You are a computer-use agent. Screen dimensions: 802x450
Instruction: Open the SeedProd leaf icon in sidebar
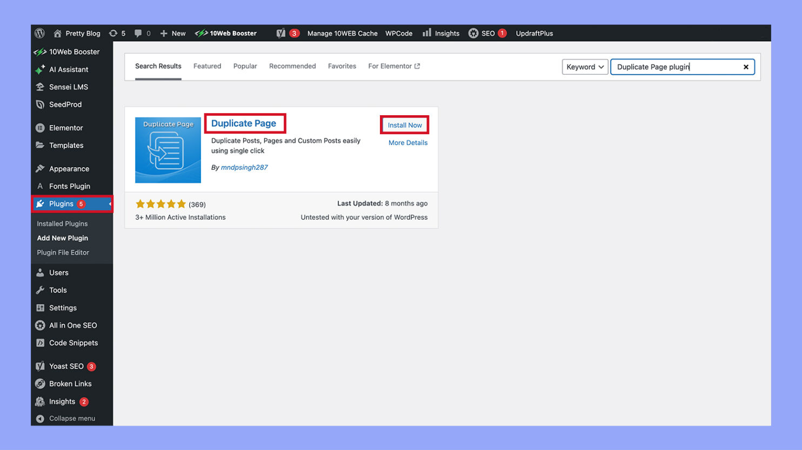(x=39, y=104)
